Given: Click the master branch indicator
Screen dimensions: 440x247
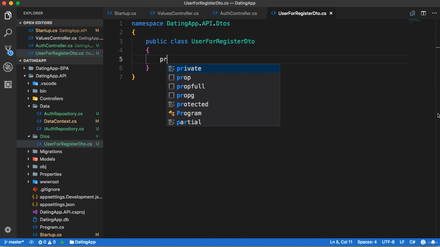Looking at the screenshot, I should tap(14, 242).
